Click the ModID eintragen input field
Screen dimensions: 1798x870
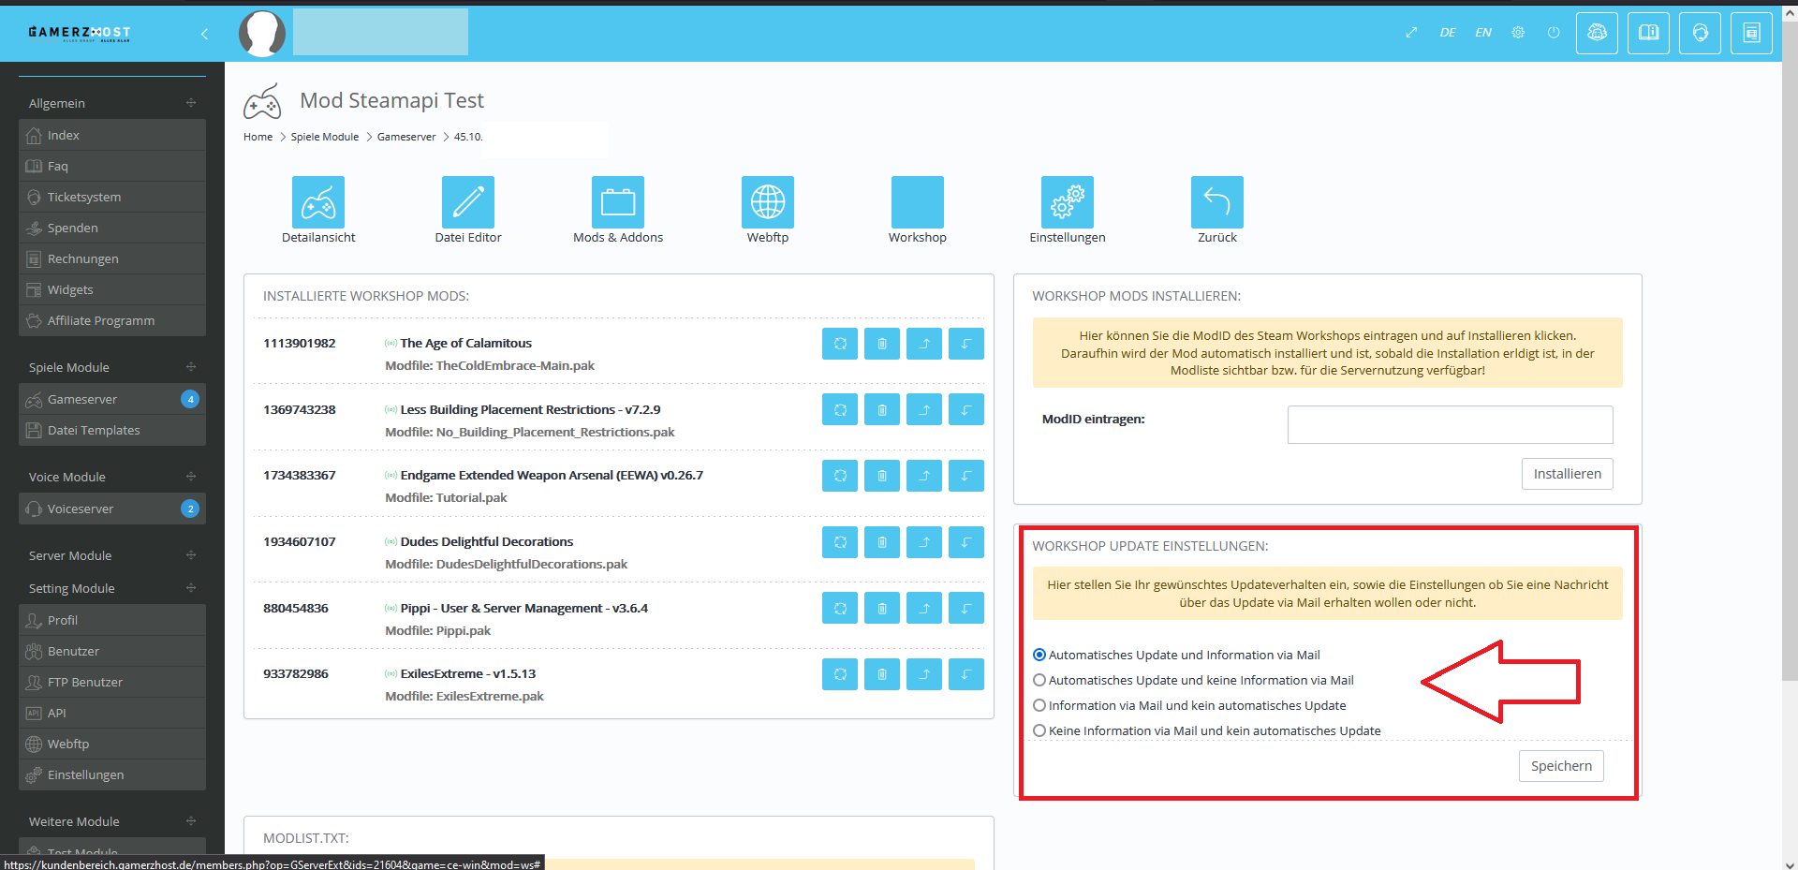(1449, 425)
